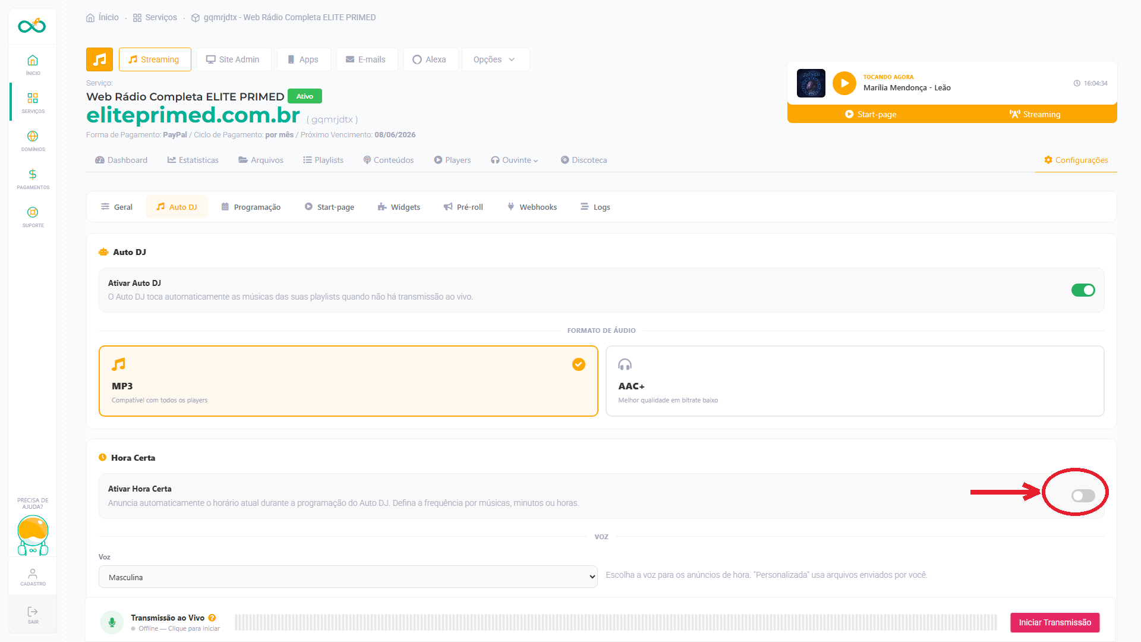Click the eliteprimed.com.br domain heading

coord(193,115)
